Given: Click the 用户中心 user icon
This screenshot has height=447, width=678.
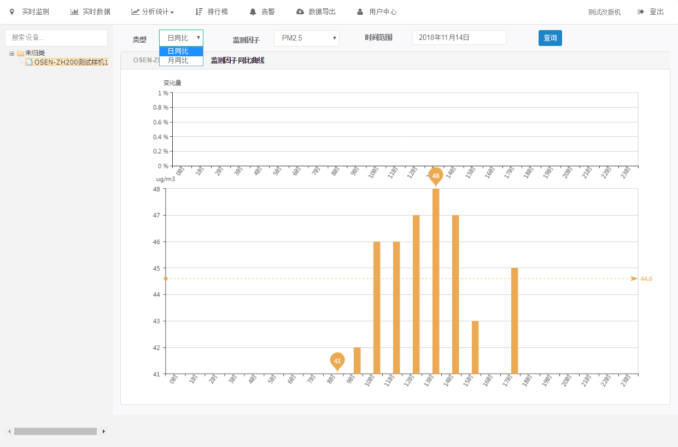Looking at the screenshot, I should pyautogui.click(x=360, y=11).
